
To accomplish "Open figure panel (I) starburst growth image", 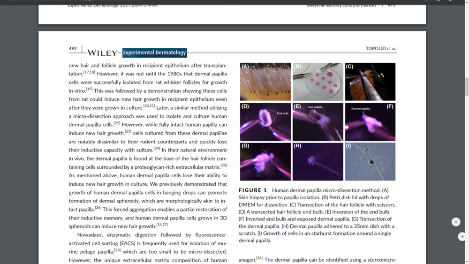I will (370, 162).
